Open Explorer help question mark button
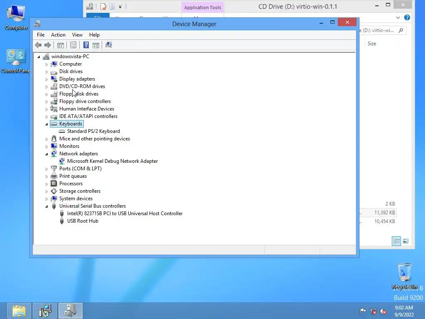425x319 pixels. pyautogui.click(x=407, y=17)
